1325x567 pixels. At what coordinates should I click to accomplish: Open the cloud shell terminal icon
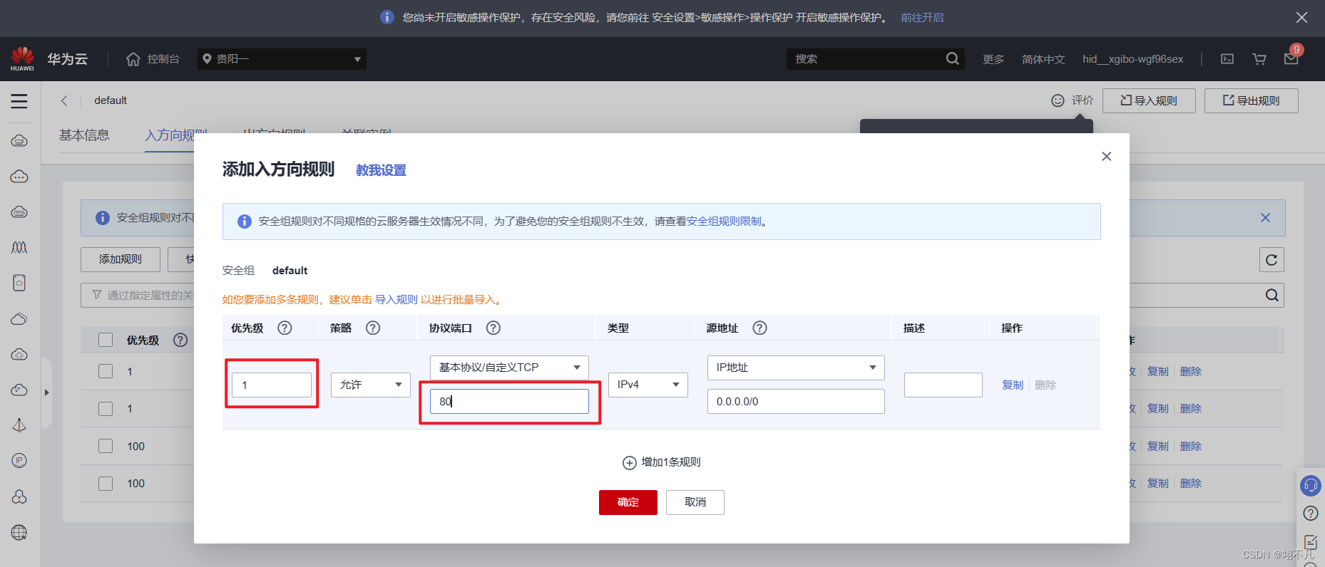click(x=1227, y=59)
